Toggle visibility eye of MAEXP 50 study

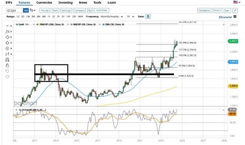coord(71,25)
